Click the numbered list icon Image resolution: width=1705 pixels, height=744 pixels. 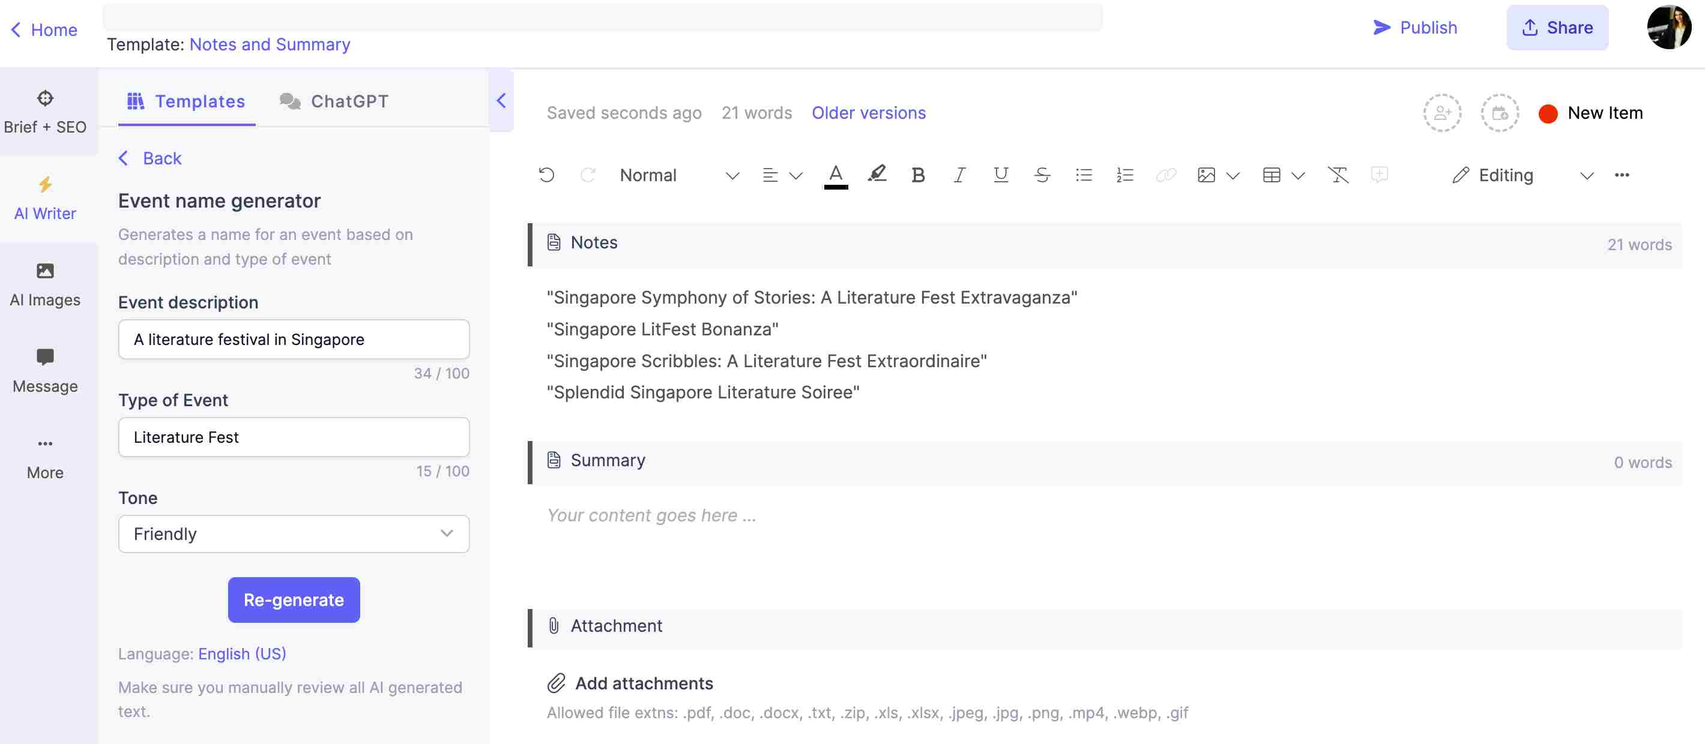click(1124, 174)
